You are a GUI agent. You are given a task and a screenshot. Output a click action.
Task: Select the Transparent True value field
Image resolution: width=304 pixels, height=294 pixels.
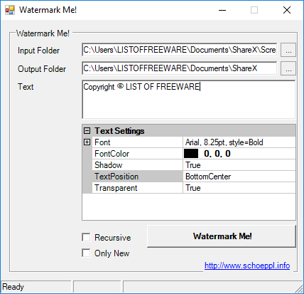click(239, 188)
